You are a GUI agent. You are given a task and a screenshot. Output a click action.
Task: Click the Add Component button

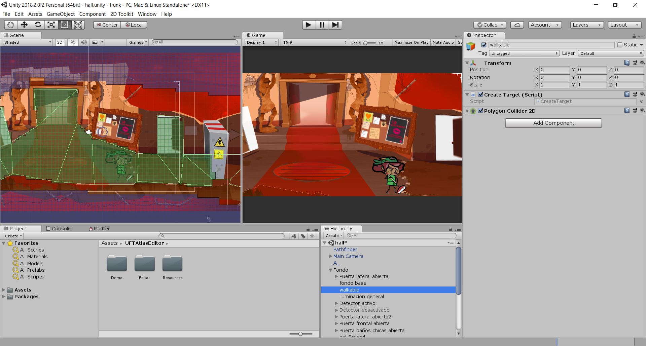point(553,123)
